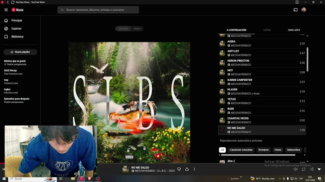
Task: Open the title bar app menu icon
Action: pos(297,2)
